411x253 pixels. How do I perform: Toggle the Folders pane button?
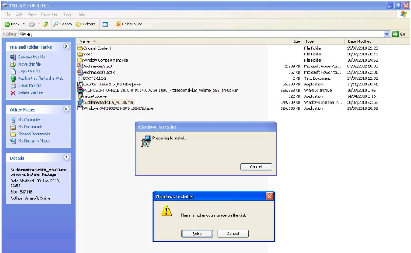point(86,24)
